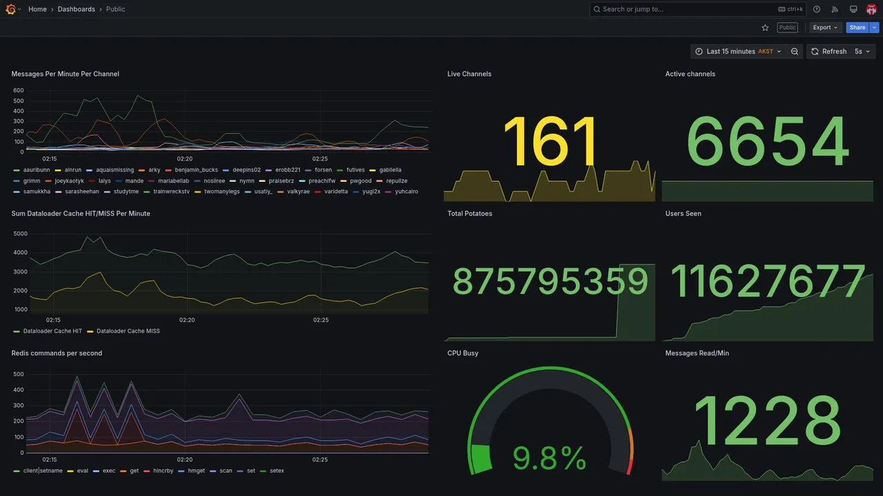Refresh the dashboard now
Viewport: 883px width, 496px height.
point(828,52)
